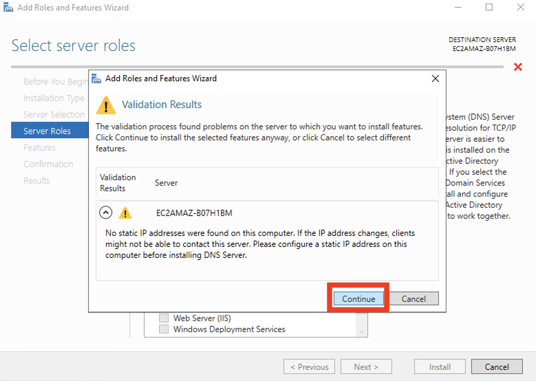536x381 pixels.
Task: Go to the Before You Begin step
Action: [56, 81]
